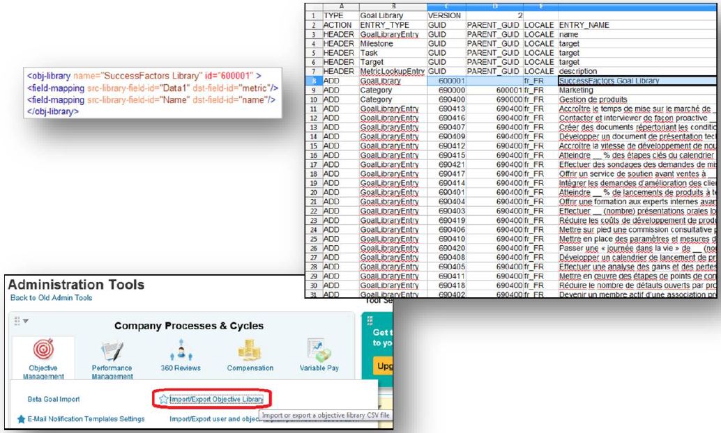Viewport: 721px width, 433px height.
Task: Click the field-mapping XML line for Name
Action: pos(151,100)
